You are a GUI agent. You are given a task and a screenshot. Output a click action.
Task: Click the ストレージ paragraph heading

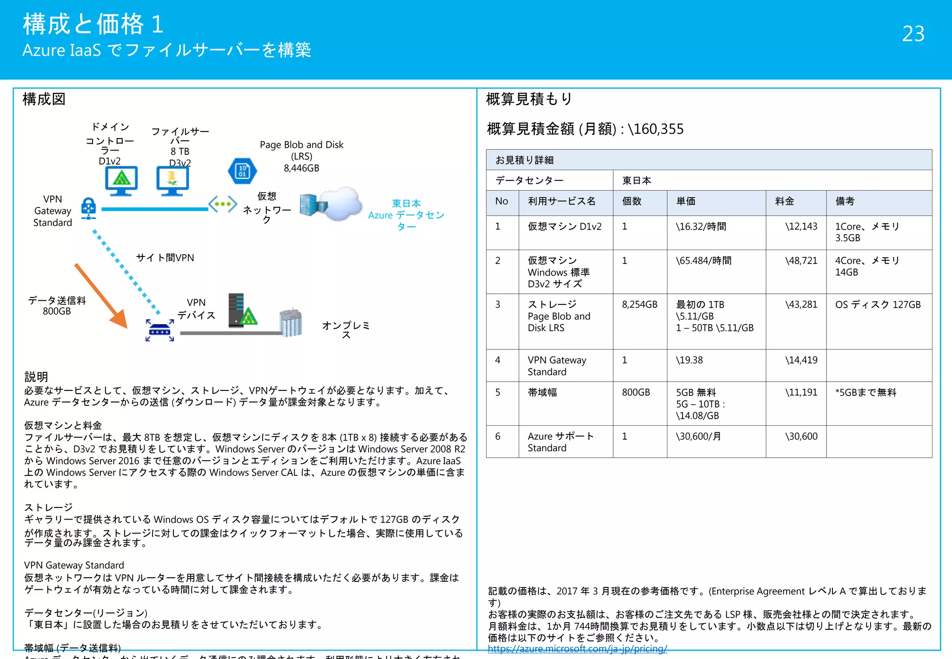49,507
